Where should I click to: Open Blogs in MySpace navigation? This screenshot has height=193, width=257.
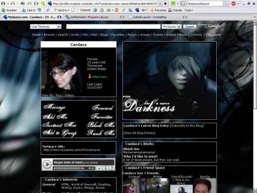[x=104, y=35]
